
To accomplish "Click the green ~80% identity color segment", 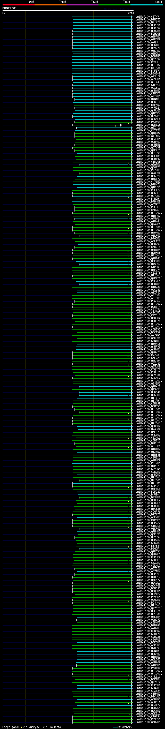I will point(114,5).
